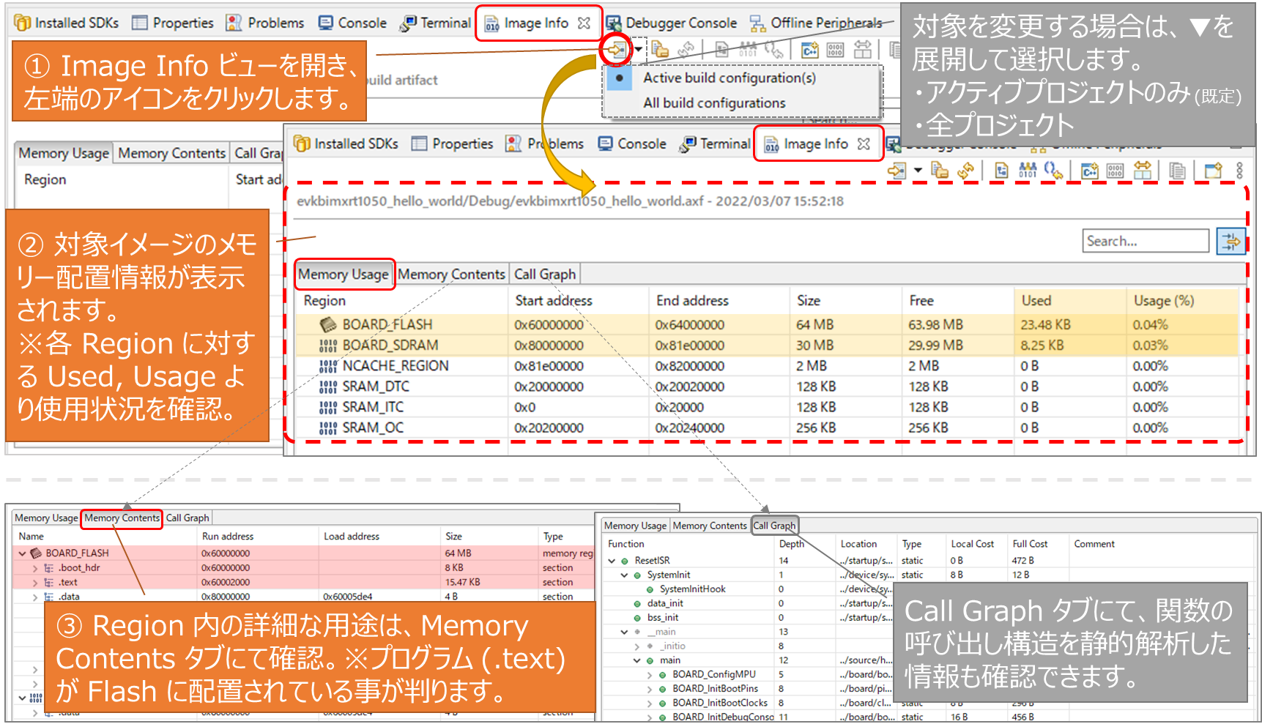Sort by the Usage (%) column header
Image resolution: width=1262 pixels, height=724 pixels.
click(1163, 301)
